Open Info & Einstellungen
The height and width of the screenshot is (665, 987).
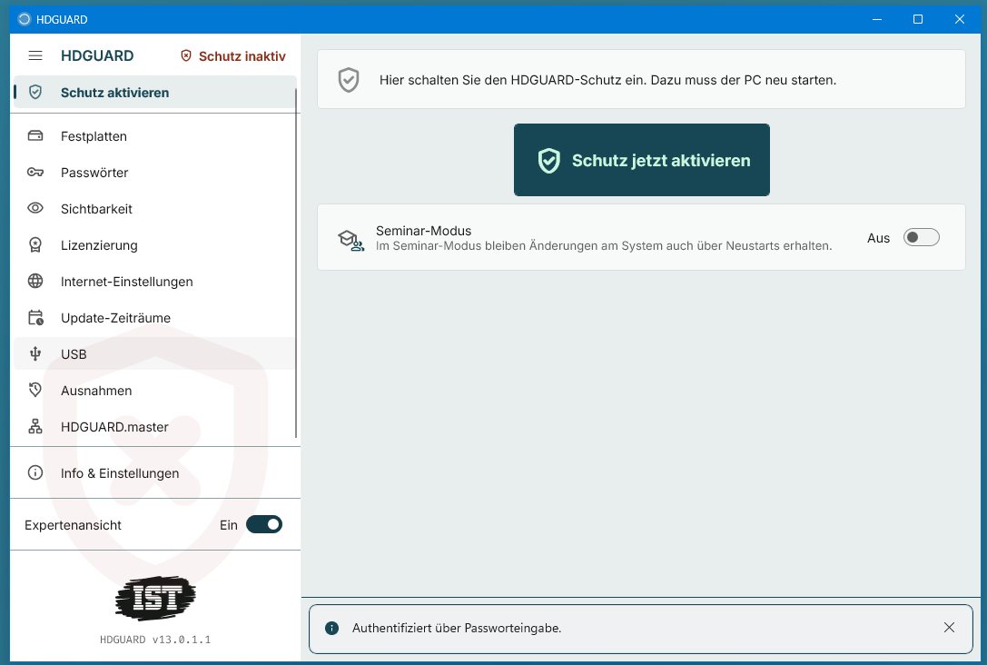coord(155,473)
